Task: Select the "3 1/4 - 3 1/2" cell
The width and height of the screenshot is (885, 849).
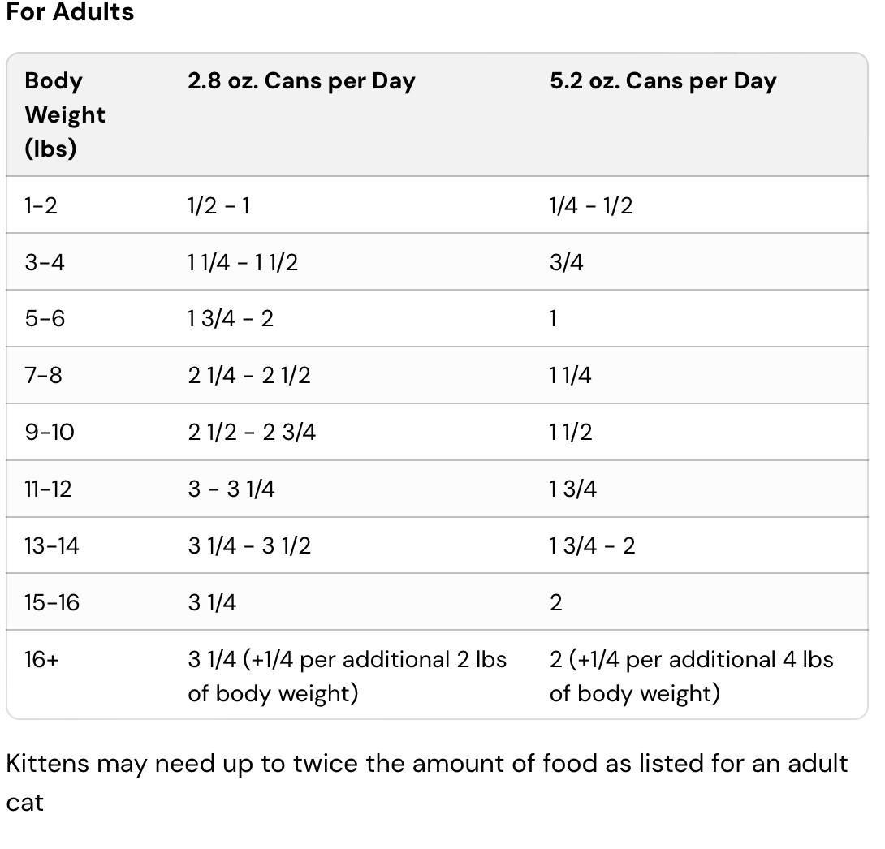Action: (249, 545)
